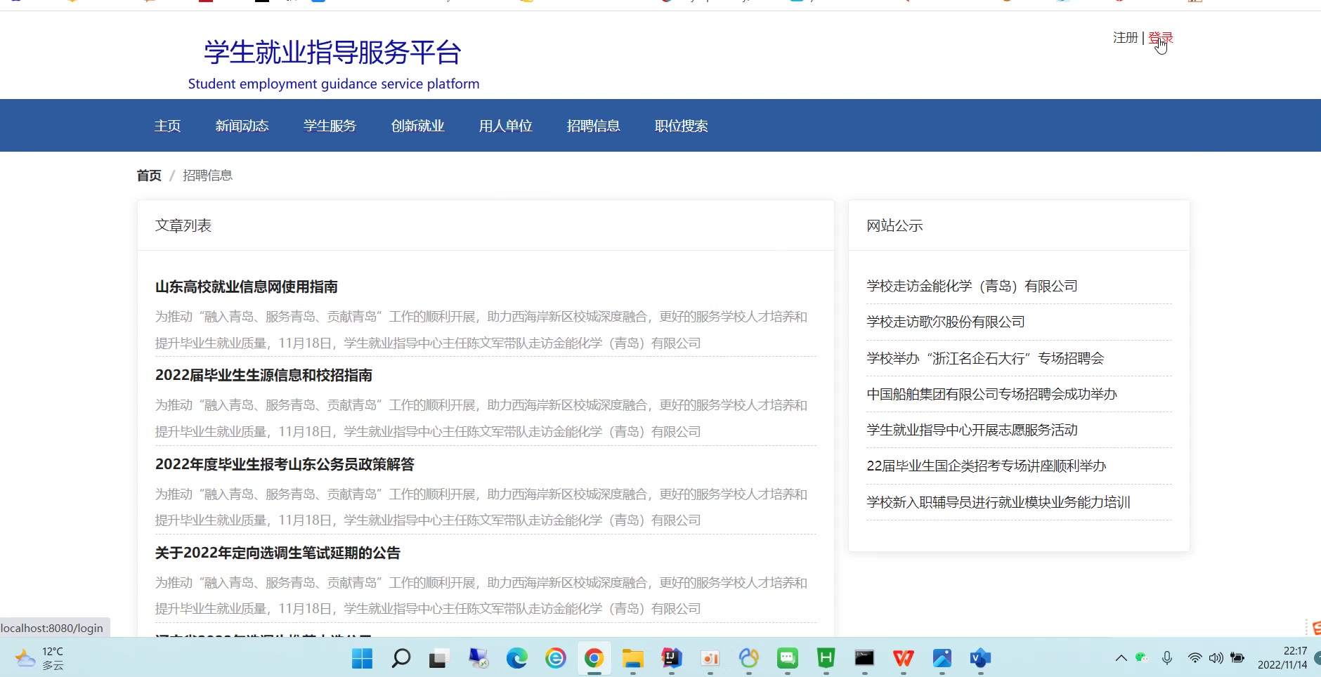Open notice 学校走访歌尔股份有限公司
The height and width of the screenshot is (677, 1321).
[x=945, y=322]
